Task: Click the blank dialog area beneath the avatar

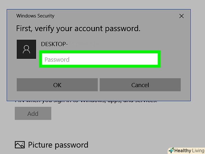Action: [x=26, y=69]
